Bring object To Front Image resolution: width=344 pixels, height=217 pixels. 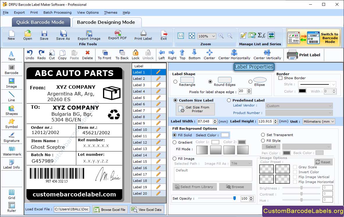[104, 55]
